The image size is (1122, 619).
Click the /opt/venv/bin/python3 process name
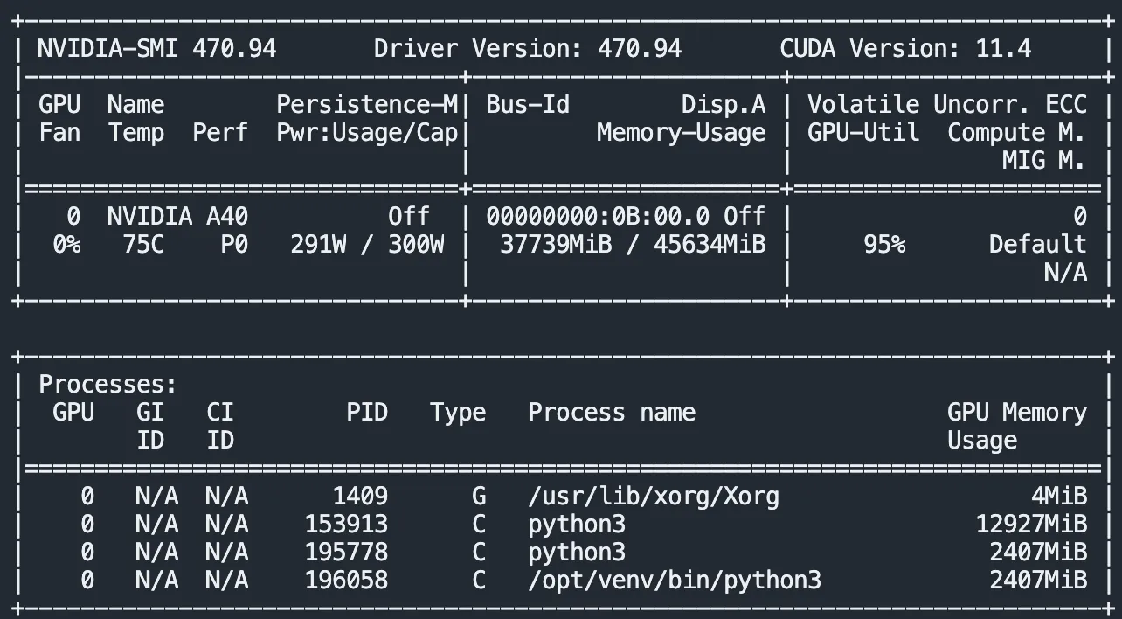[674, 581]
